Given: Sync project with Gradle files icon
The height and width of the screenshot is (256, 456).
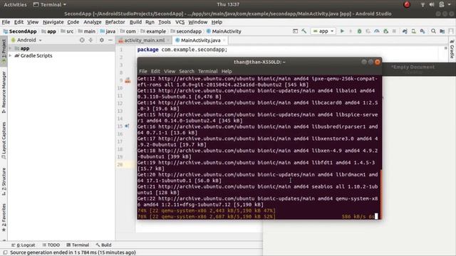Looking at the screenshot, I should [405, 31].
